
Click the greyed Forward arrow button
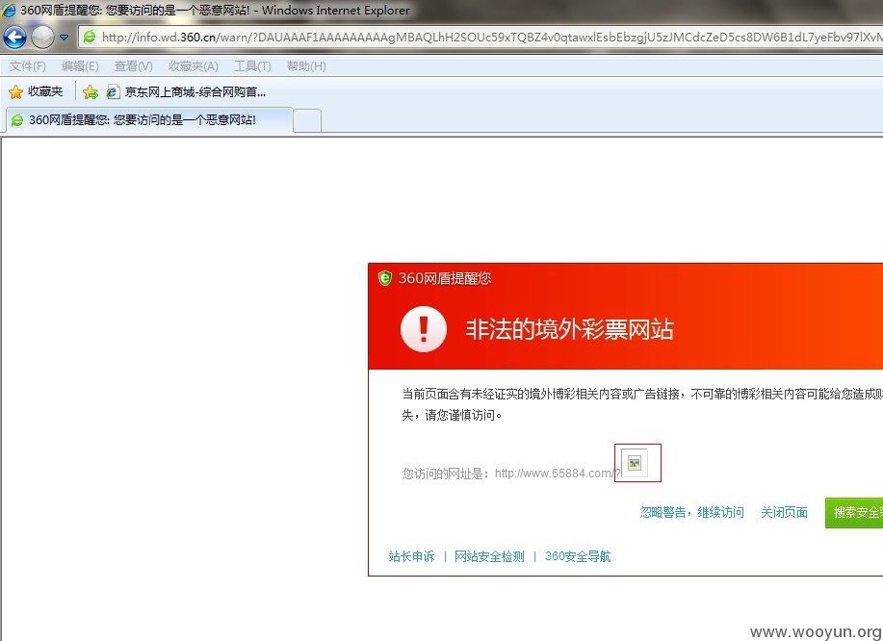click(42, 38)
